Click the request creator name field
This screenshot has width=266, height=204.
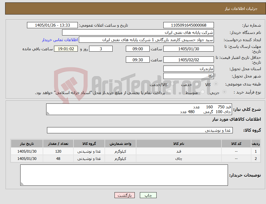[x=146, y=40]
